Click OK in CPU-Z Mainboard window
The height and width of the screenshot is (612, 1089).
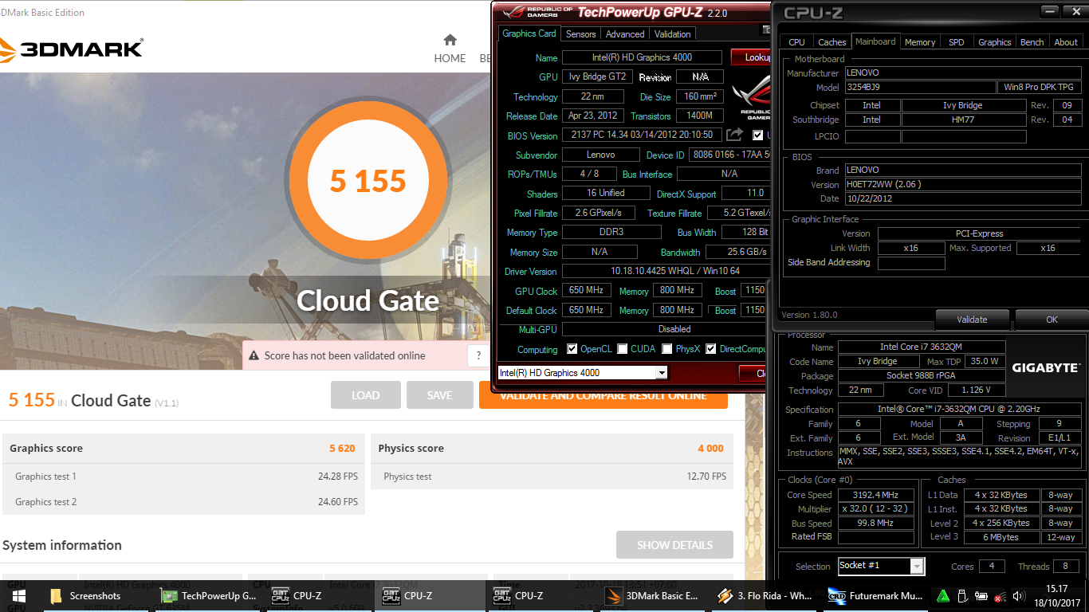(x=1052, y=319)
